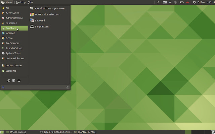Open the session power gear indicator
The height and width of the screenshot is (134, 215).
coord(194,2)
